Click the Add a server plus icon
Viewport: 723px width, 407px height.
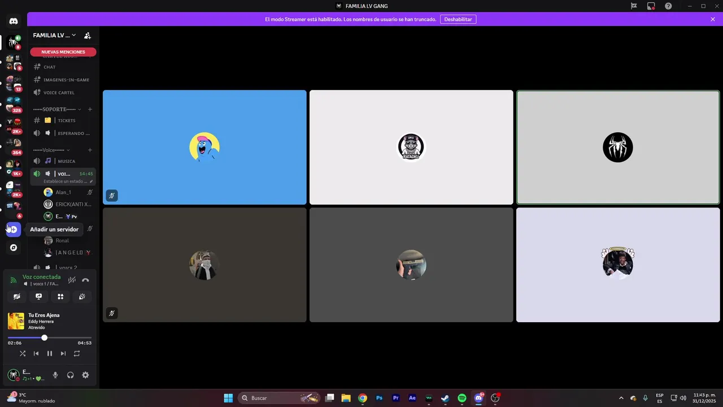point(14,230)
